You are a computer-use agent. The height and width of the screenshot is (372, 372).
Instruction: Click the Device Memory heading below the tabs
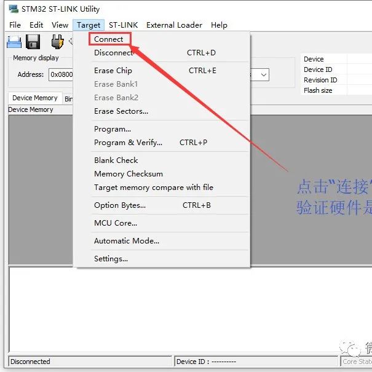30,109
